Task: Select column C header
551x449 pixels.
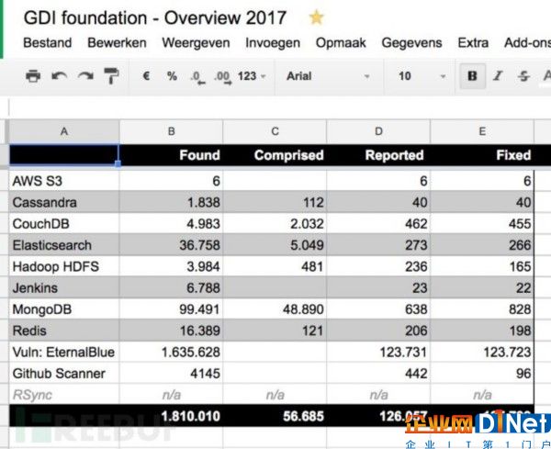Action: 275,131
